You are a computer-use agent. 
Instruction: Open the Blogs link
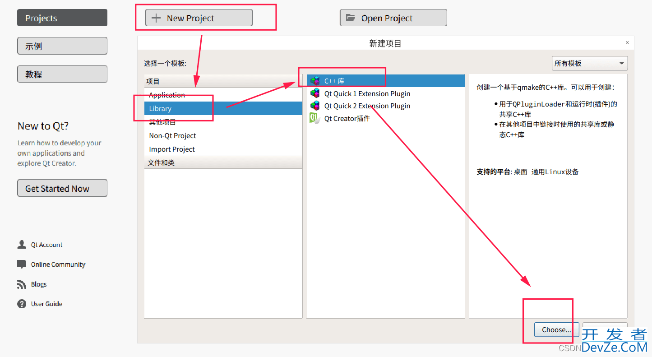pyautogui.click(x=39, y=284)
